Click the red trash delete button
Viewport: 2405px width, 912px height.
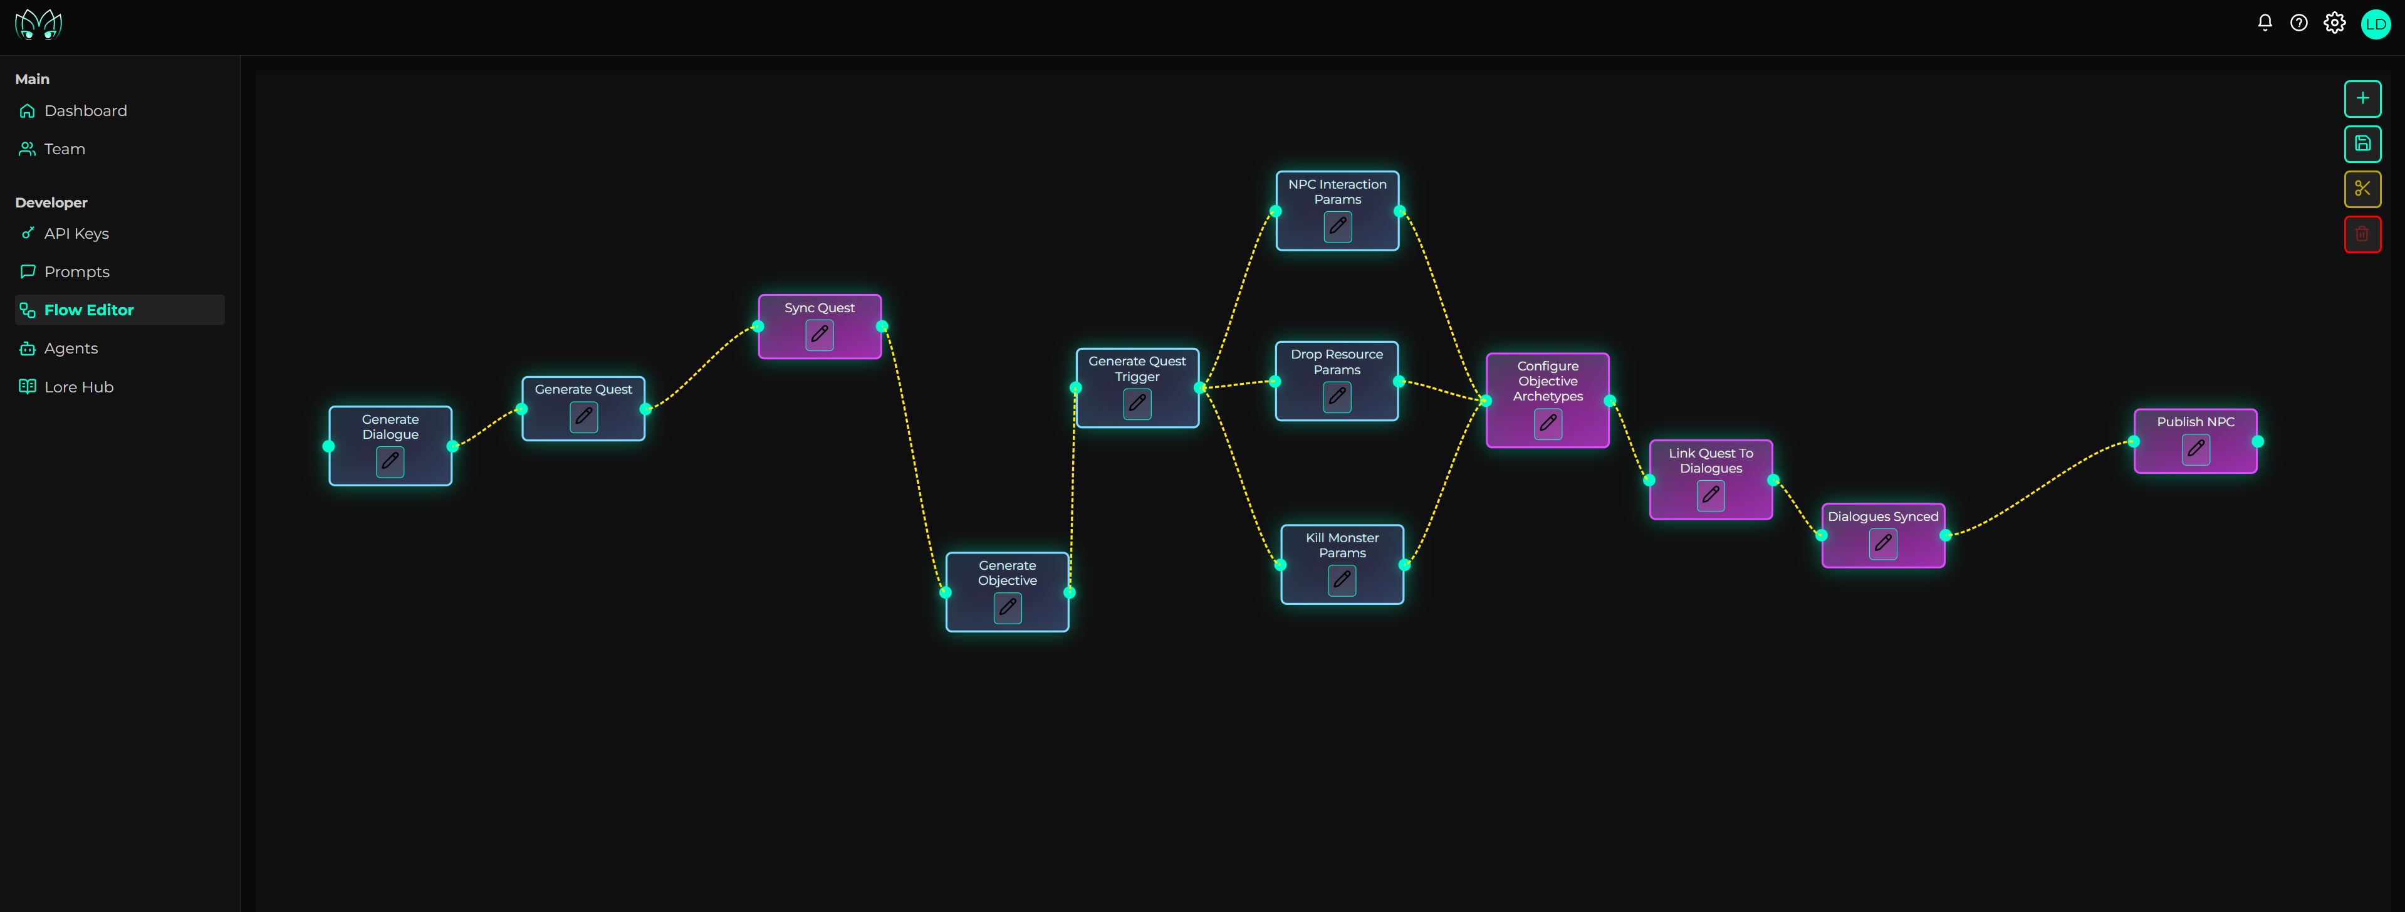[2362, 234]
